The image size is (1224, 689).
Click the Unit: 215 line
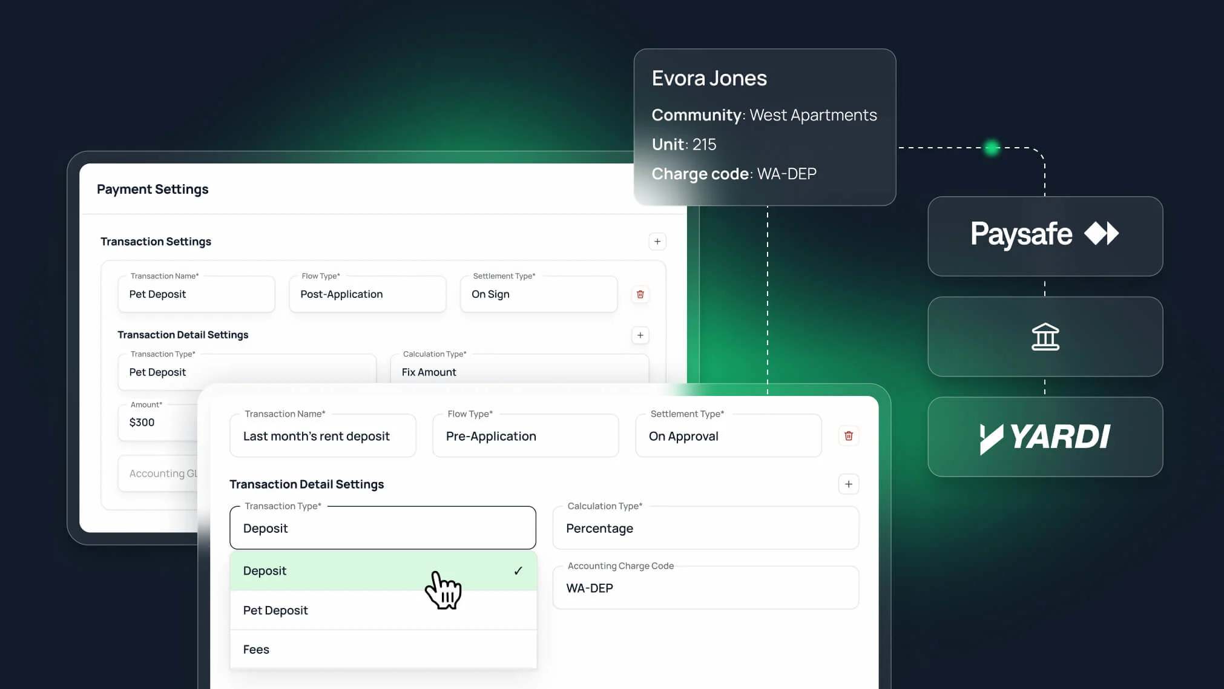[683, 144]
